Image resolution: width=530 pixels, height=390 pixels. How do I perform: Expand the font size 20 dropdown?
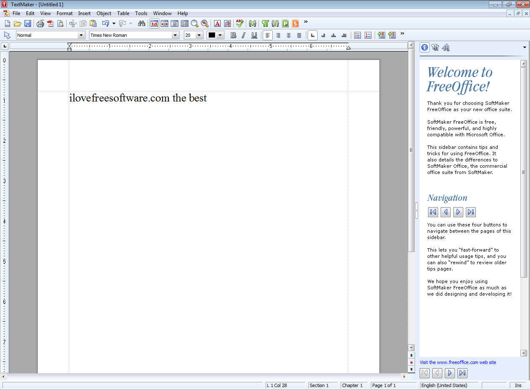coord(199,35)
